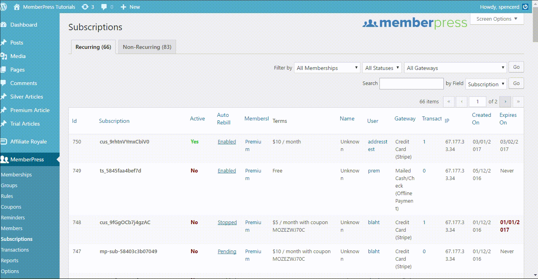Click the spencerd avatar power icon
The width and height of the screenshot is (538, 279).
point(525,7)
